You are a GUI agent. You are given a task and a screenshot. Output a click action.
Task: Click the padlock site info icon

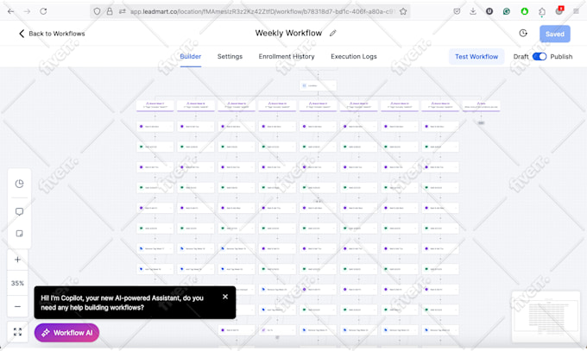tap(110, 11)
